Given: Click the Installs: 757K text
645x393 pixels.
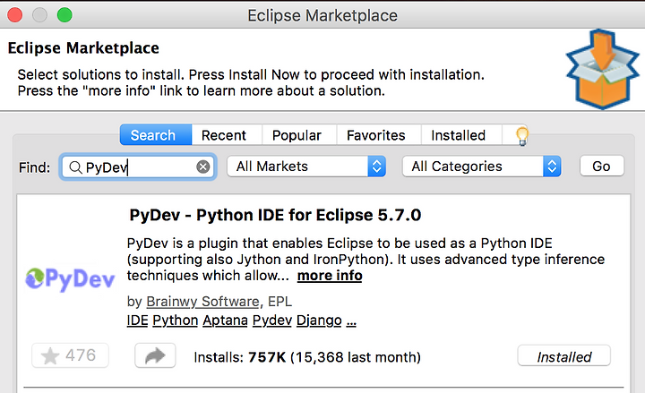Looking at the screenshot, I should (240, 357).
